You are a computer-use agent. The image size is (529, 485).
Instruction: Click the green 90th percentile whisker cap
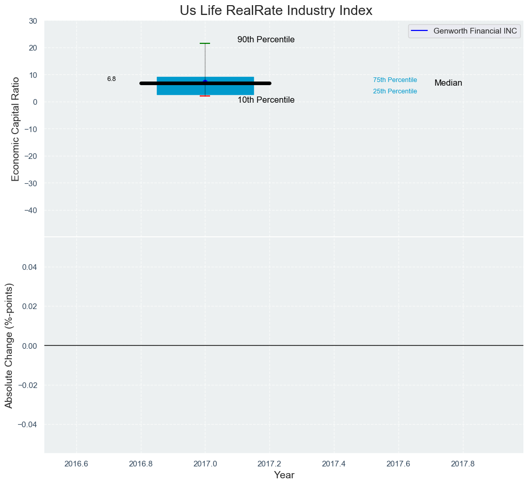[205, 43]
